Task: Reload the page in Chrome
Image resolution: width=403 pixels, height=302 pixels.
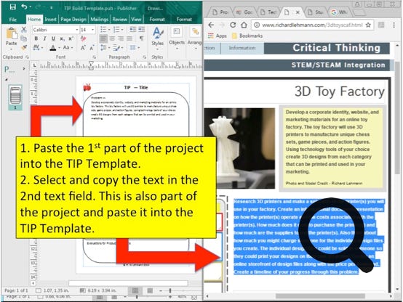Action: (x=233, y=25)
